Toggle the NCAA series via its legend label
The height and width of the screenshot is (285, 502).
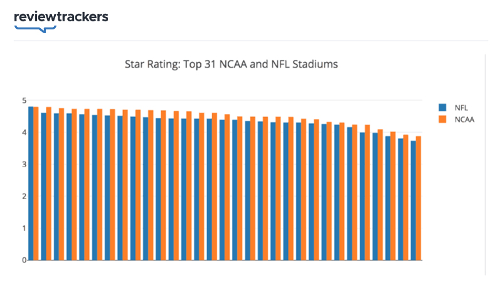pyautogui.click(x=464, y=118)
